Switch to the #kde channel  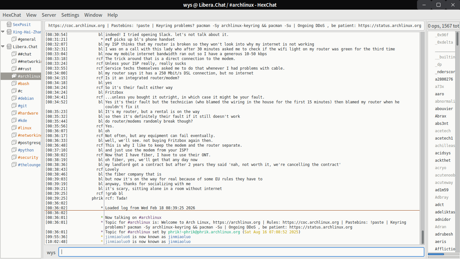coord(22,120)
